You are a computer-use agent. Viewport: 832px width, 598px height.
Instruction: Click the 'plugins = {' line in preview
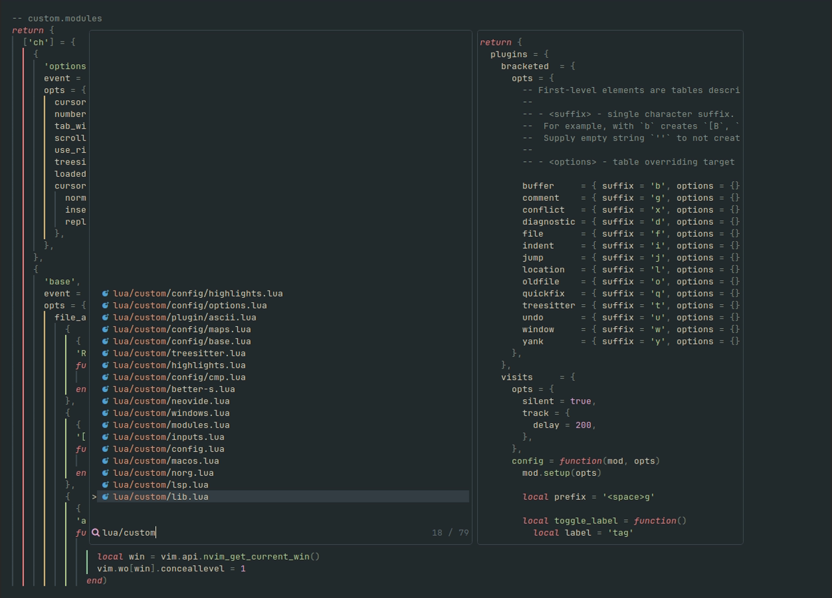click(x=519, y=54)
